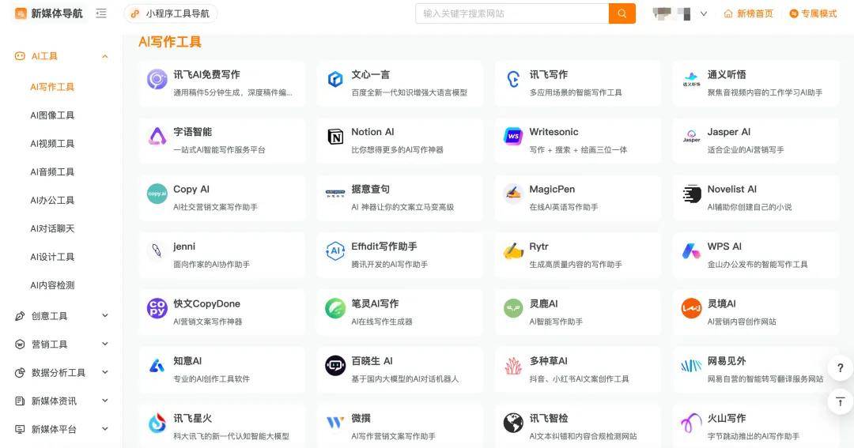
Task: Go to 新榜首页 link
Action: (748, 13)
